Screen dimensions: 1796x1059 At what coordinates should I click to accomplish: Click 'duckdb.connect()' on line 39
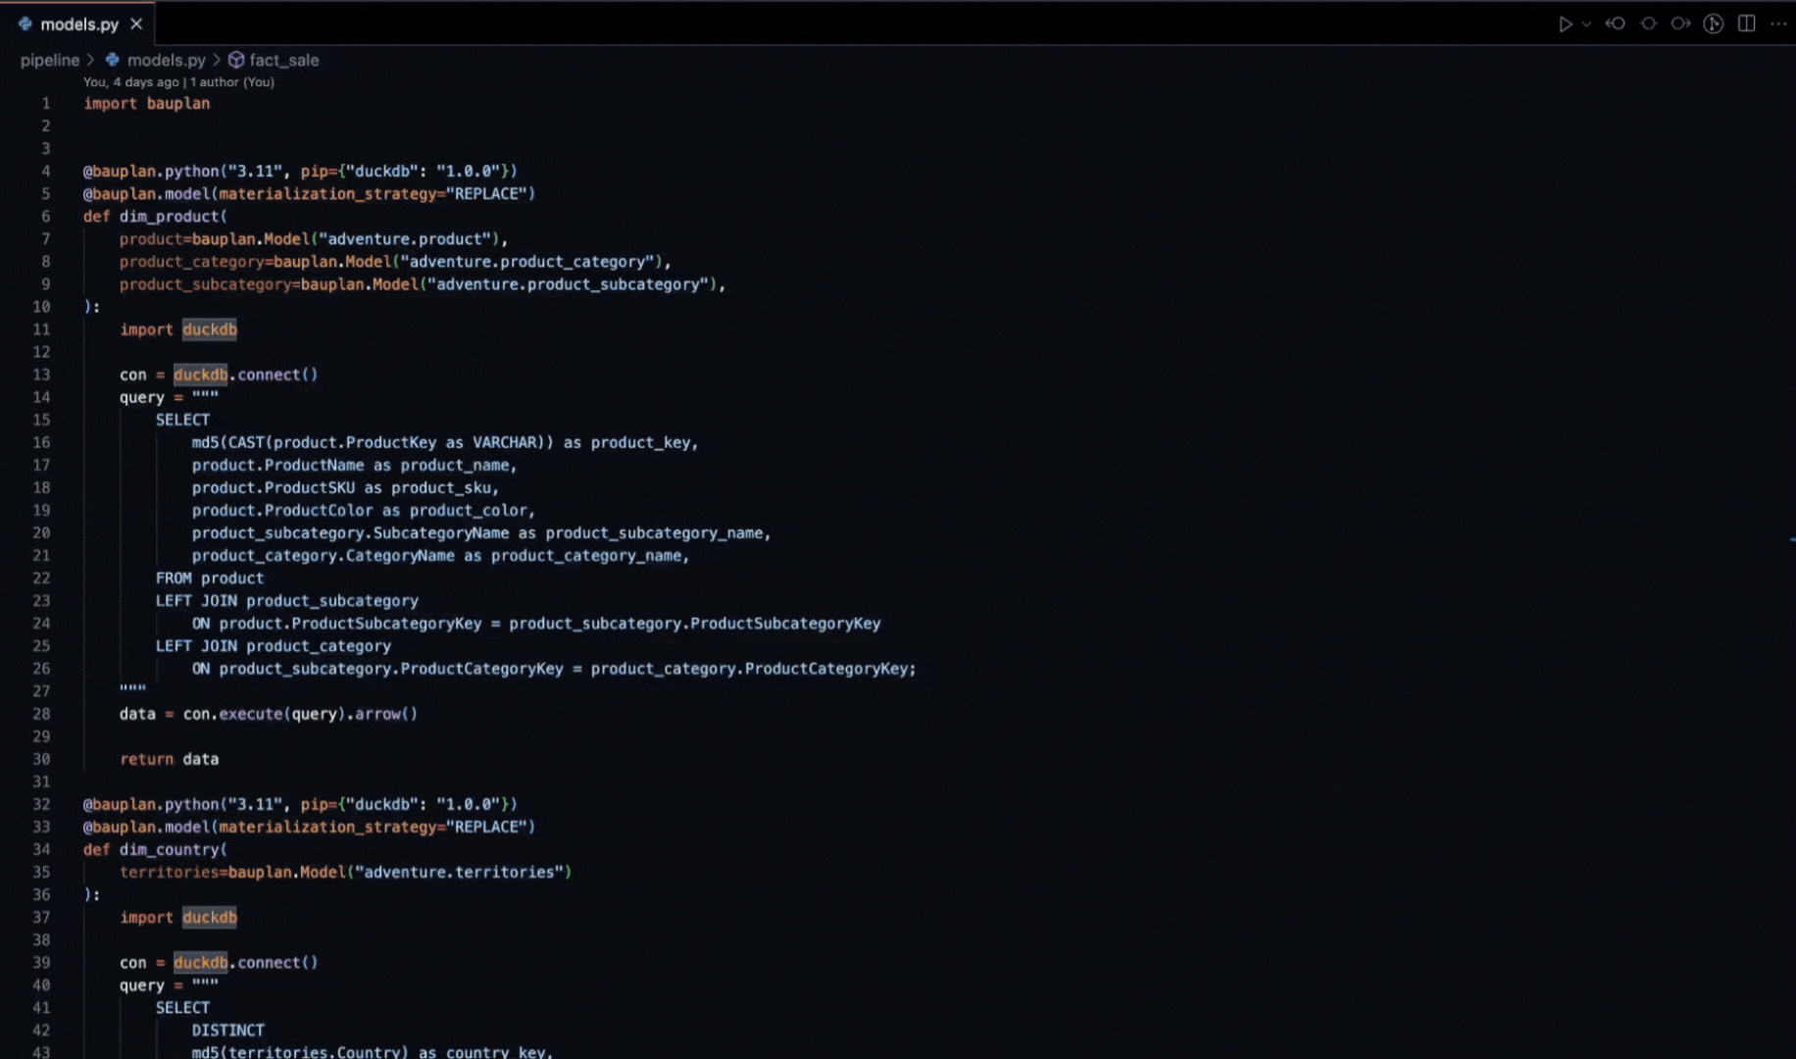click(246, 963)
